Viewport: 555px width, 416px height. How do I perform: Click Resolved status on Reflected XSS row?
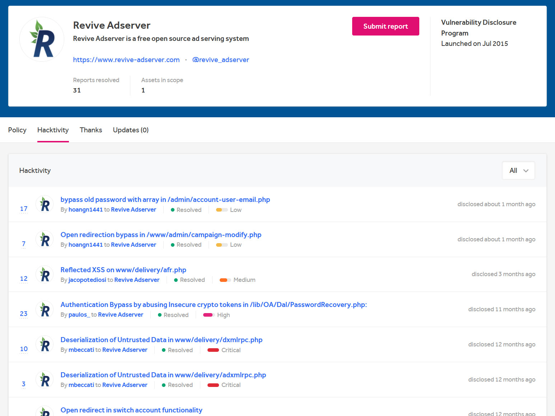190,280
